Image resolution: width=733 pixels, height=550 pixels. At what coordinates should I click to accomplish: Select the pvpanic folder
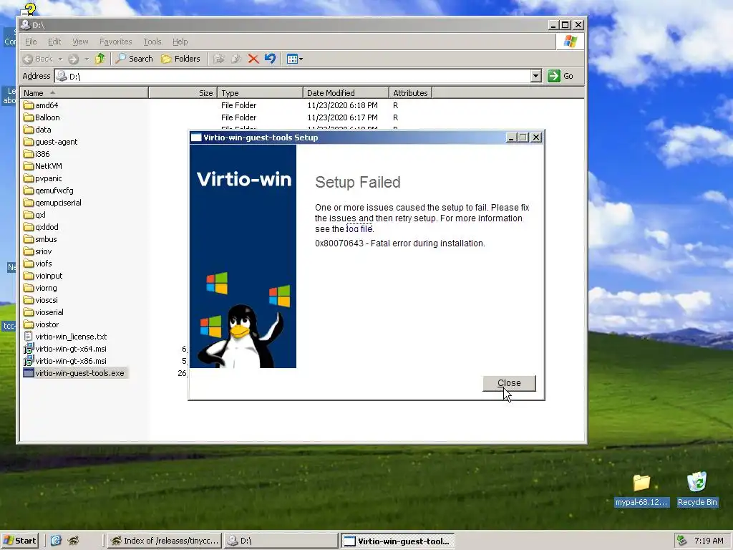tap(42, 178)
